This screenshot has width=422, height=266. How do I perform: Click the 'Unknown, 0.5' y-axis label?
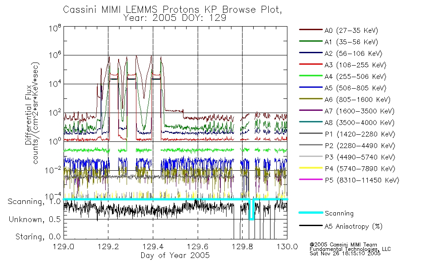[35, 220]
